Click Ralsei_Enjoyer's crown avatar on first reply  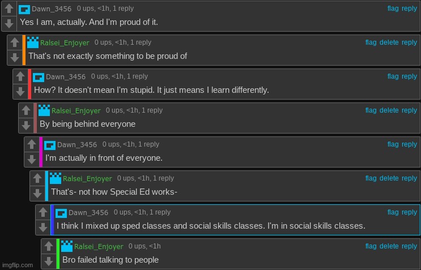(33, 42)
